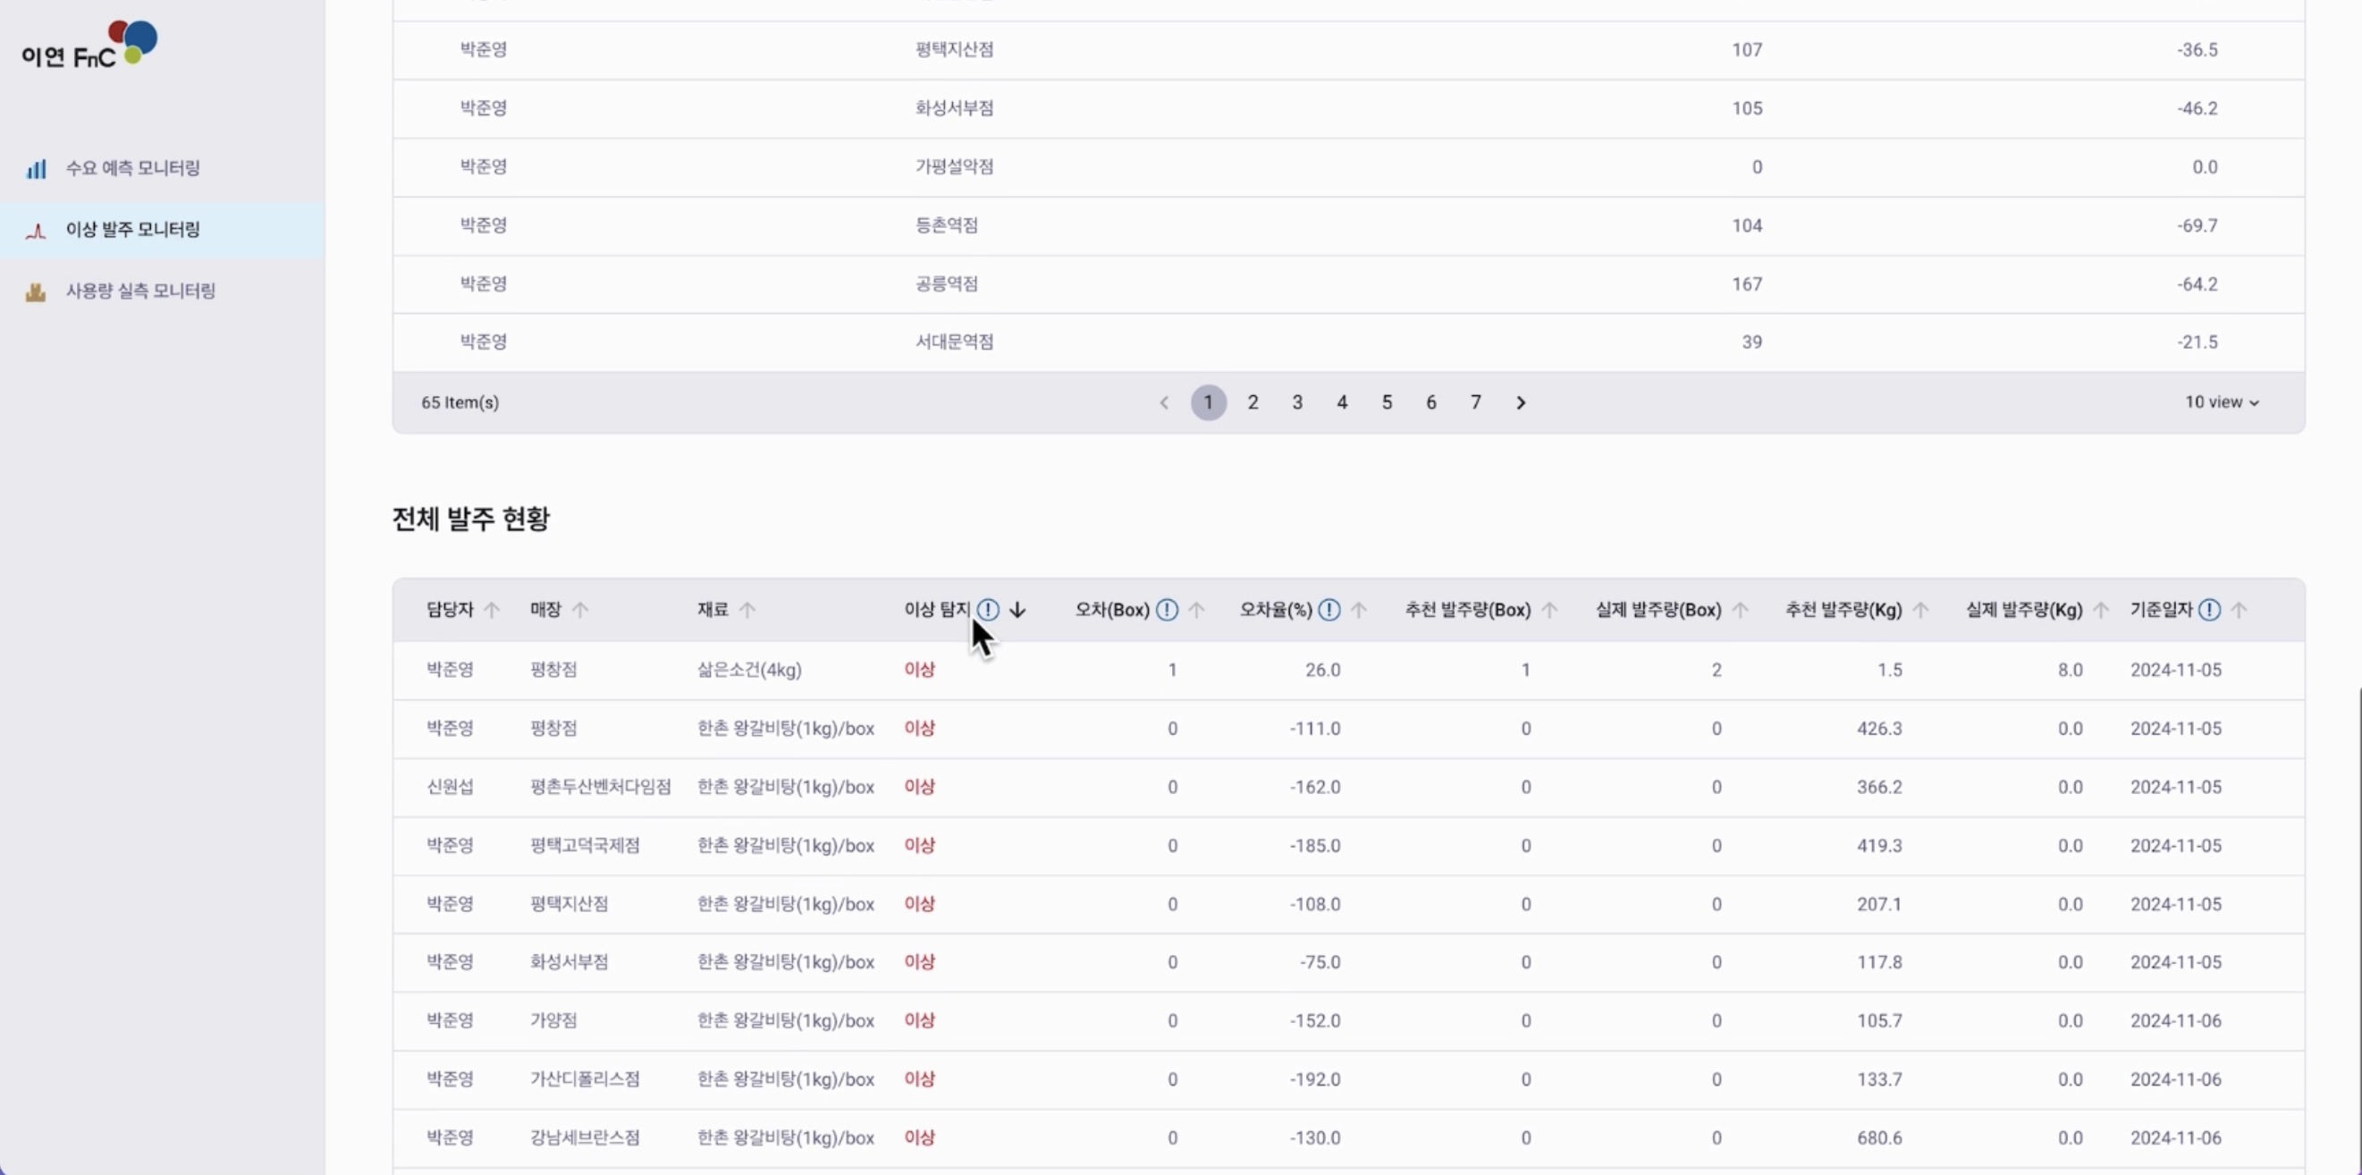
Task: Click info icon beside 오차율(%) header
Action: click(1329, 609)
